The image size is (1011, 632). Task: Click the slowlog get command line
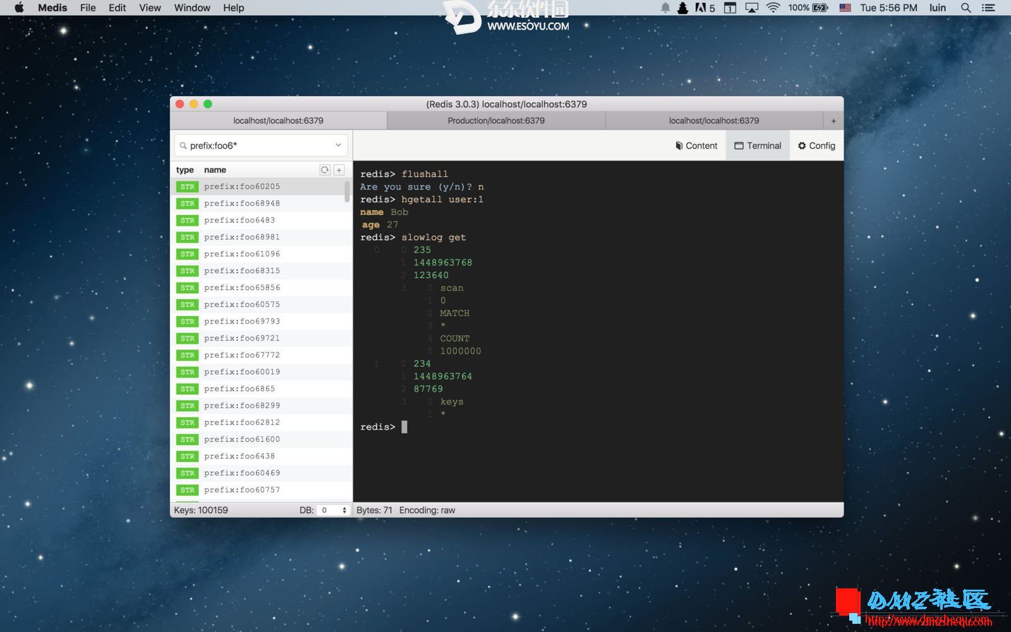[x=413, y=238]
